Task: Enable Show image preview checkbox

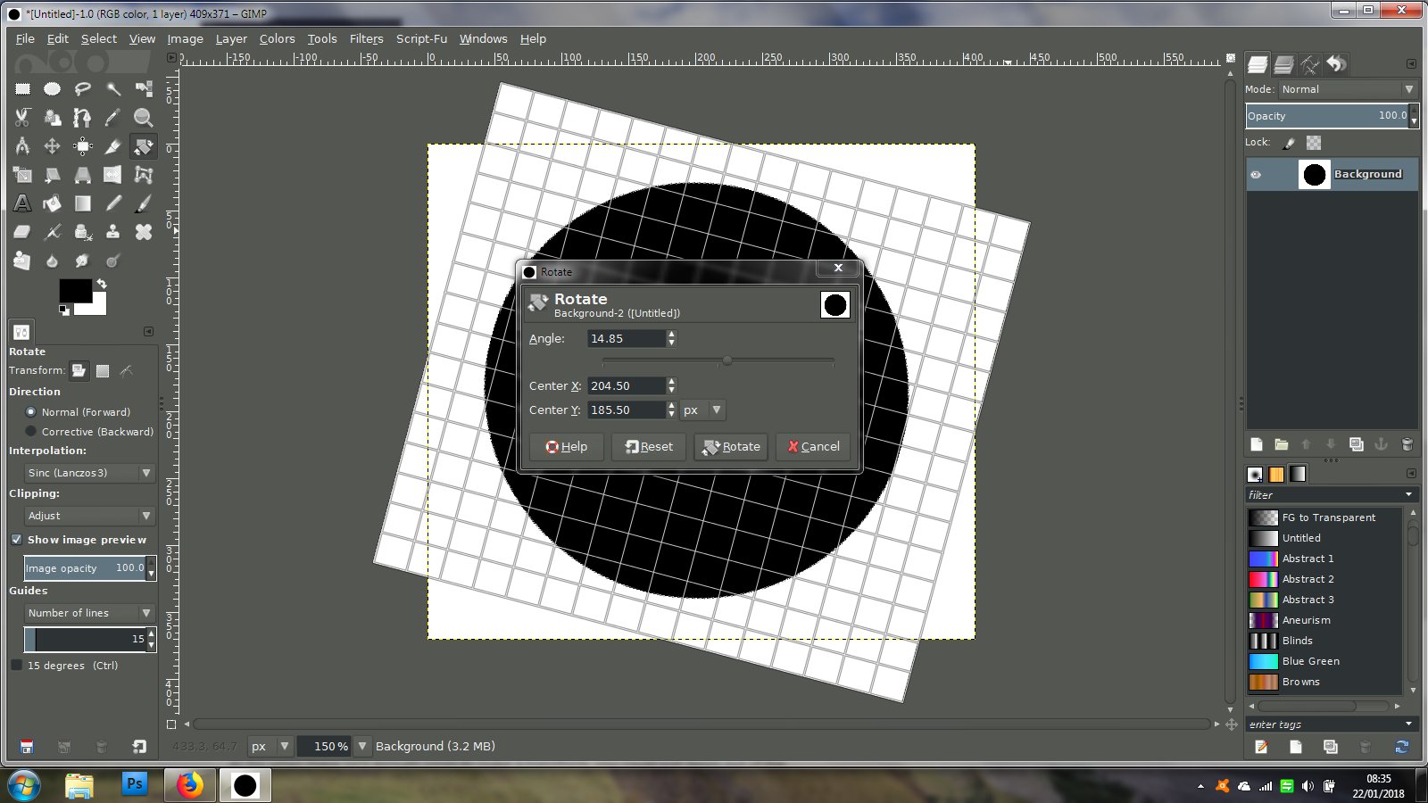Action: (x=16, y=540)
